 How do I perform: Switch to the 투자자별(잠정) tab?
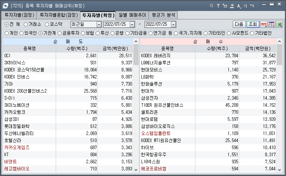tap(19, 15)
